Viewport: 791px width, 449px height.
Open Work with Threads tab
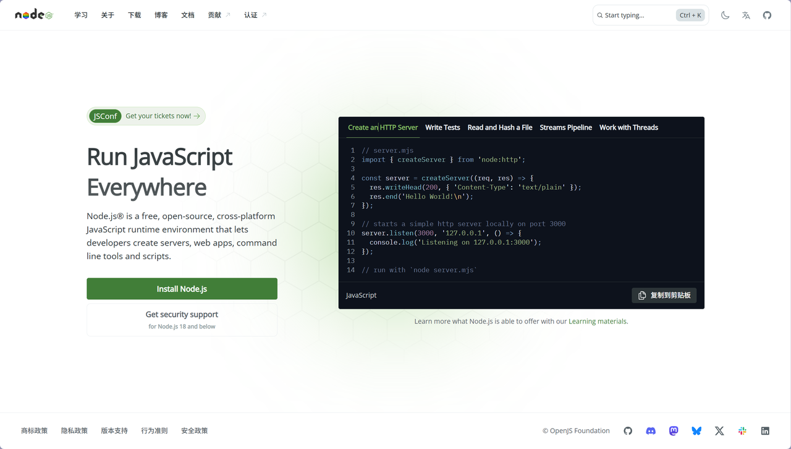coord(628,127)
